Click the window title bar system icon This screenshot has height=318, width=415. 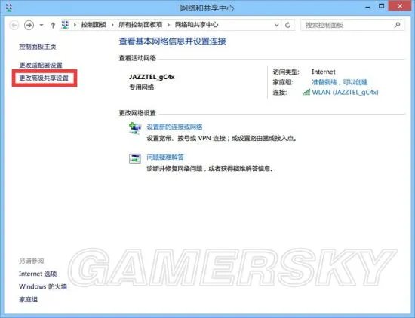9,8
